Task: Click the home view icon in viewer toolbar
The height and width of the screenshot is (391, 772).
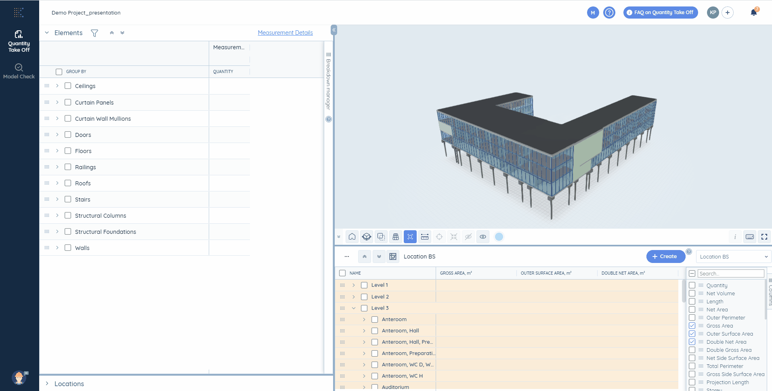Action: pyautogui.click(x=352, y=237)
